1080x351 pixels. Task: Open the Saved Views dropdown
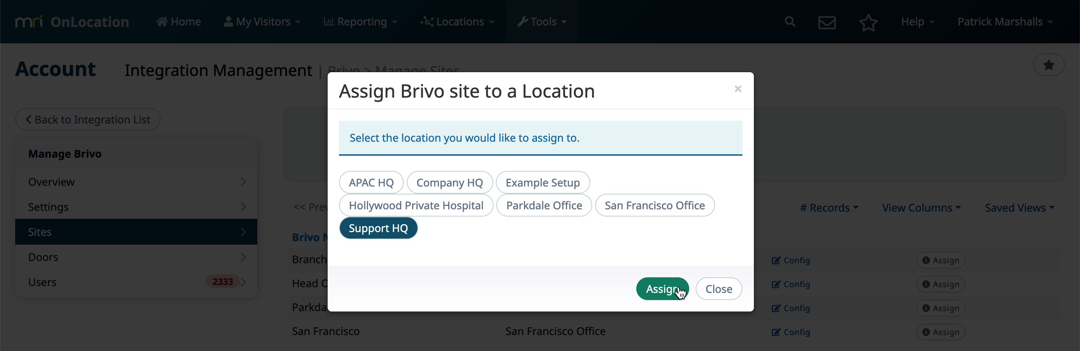pyautogui.click(x=1019, y=207)
